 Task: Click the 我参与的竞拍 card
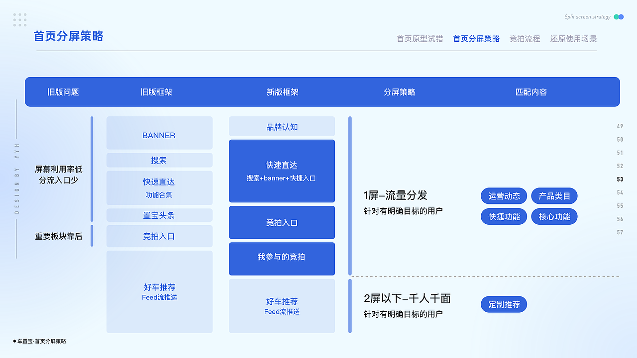point(282,259)
